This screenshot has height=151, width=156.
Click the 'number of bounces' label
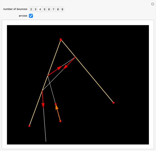click(x=15, y=9)
